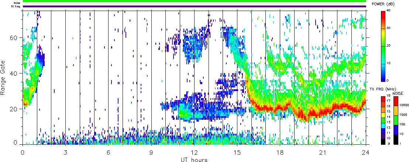Click the TX FRQ color scale bar

[383, 120]
